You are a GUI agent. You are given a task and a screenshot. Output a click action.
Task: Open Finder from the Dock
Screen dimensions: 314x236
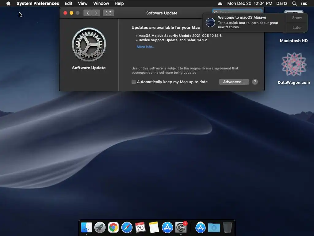pyautogui.click(x=86, y=228)
